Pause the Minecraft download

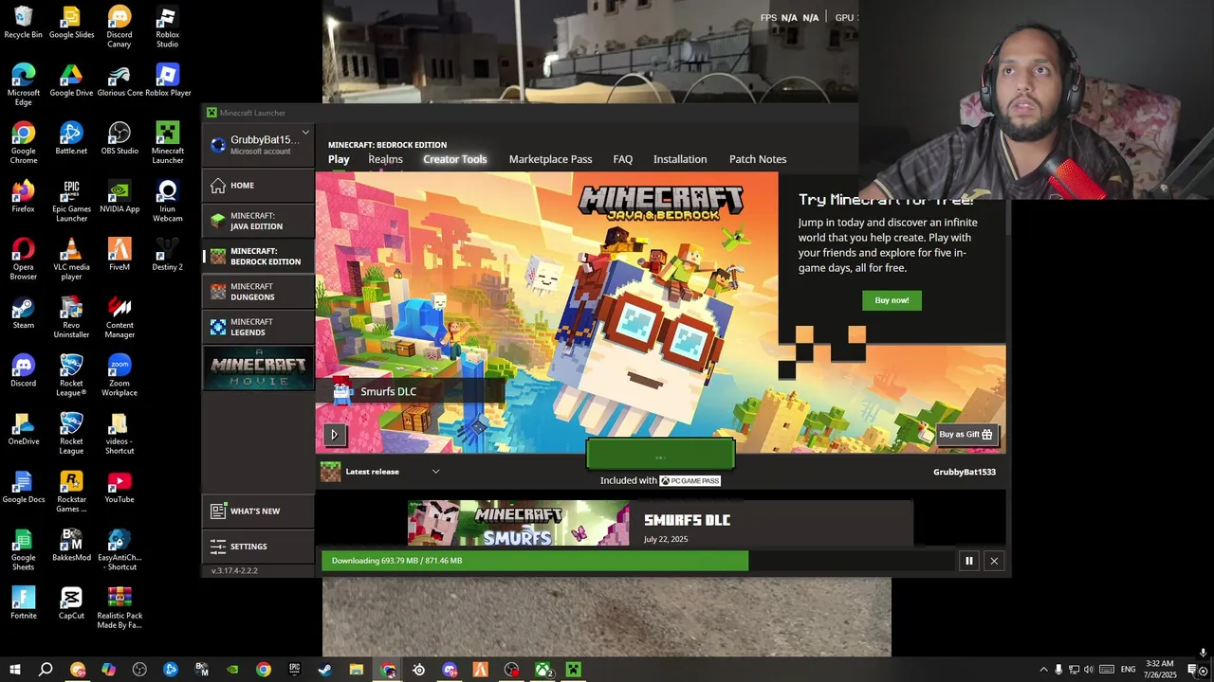click(968, 561)
